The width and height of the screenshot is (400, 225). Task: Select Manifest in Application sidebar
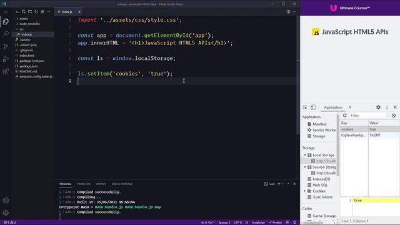click(x=319, y=124)
